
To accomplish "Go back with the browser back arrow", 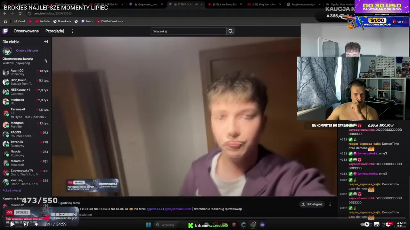I will 4,13.
